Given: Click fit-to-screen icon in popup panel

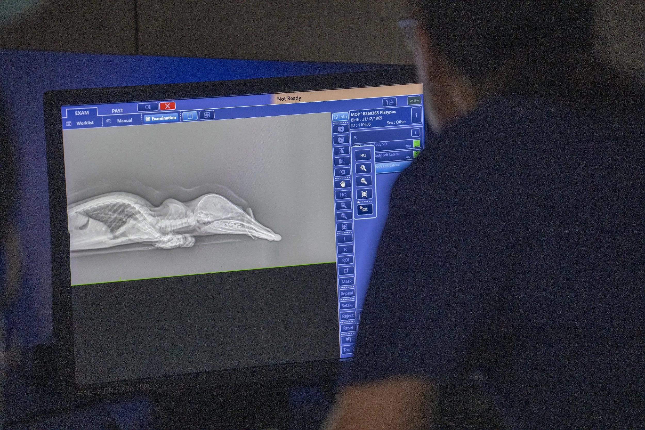Looking at the screenshot, I should 364,194.
